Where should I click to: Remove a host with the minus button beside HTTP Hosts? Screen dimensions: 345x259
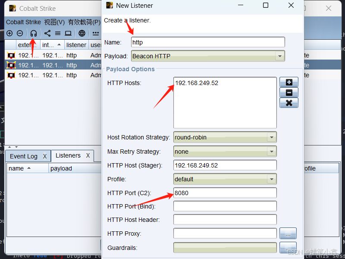(x=289, y=92)
